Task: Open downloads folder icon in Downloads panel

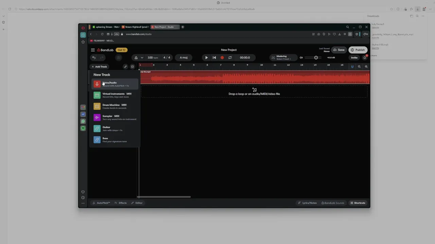Action: 412,16
